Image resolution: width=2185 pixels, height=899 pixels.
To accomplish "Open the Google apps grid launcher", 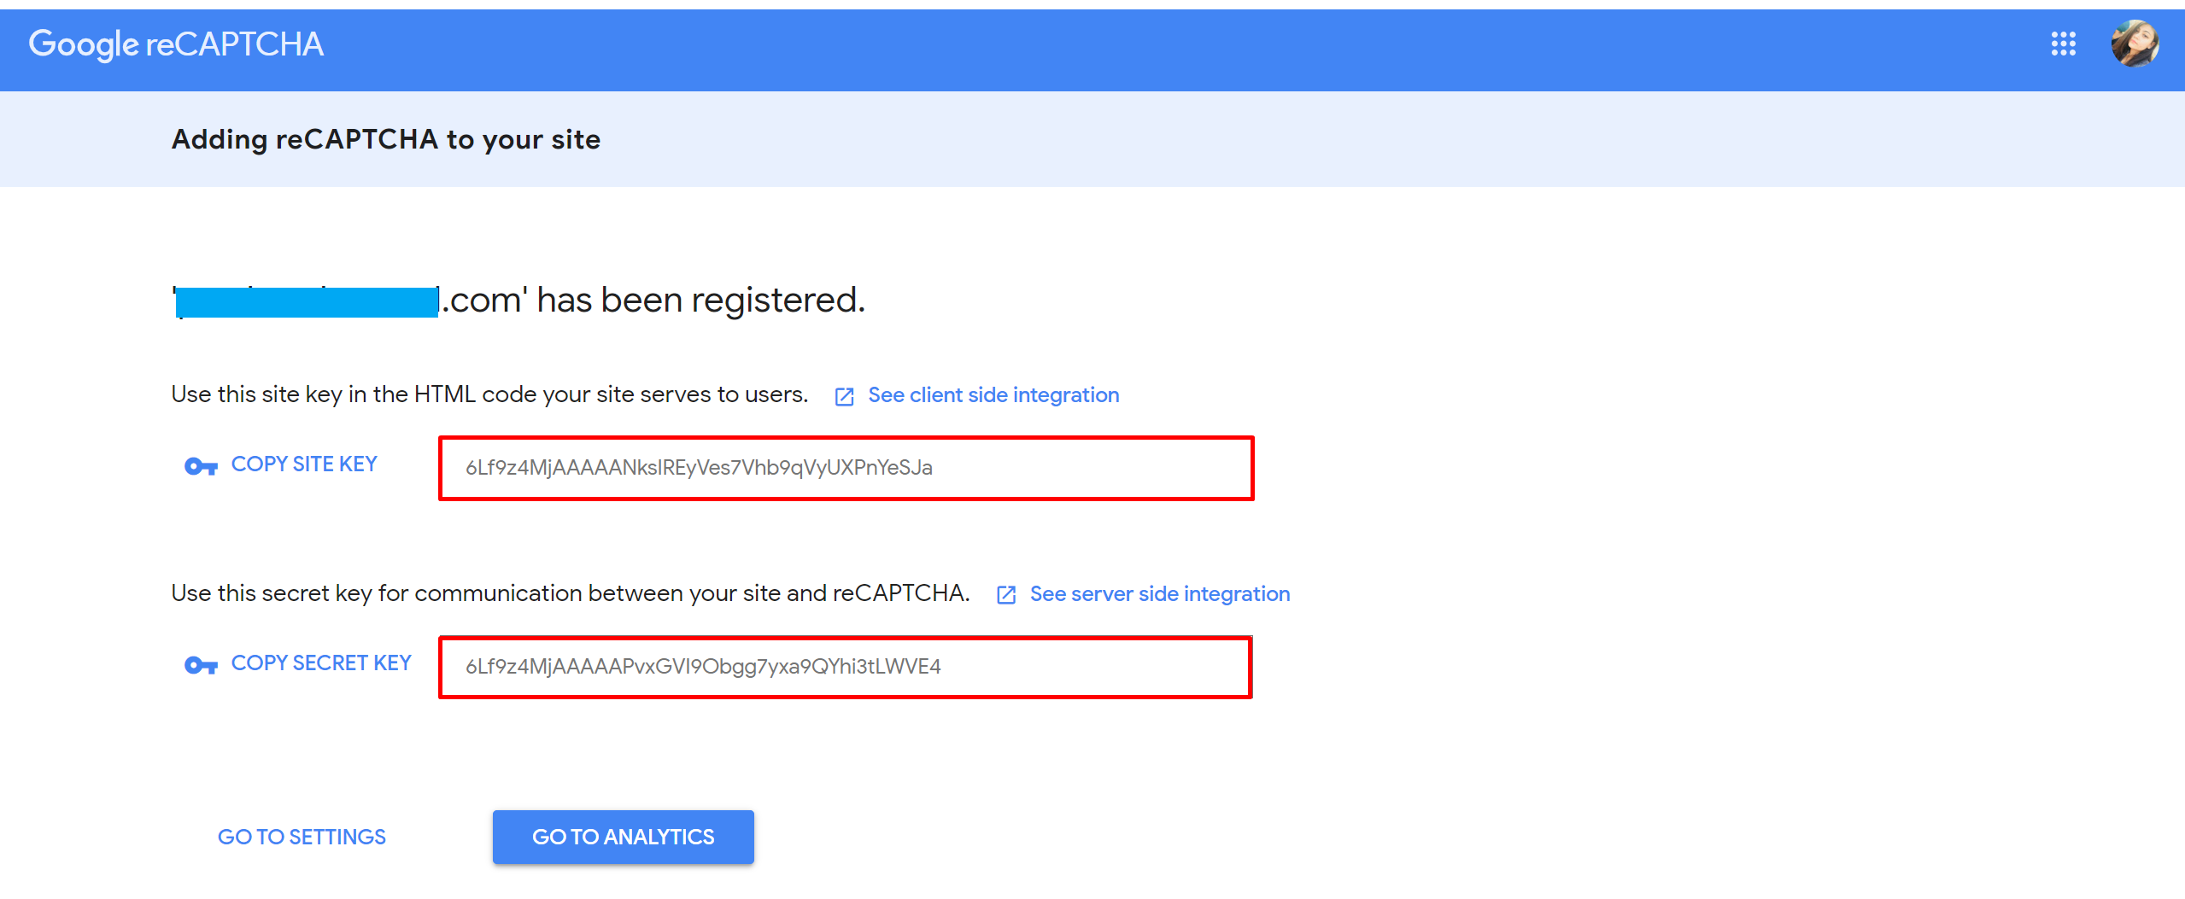I will click(2065, 45).
